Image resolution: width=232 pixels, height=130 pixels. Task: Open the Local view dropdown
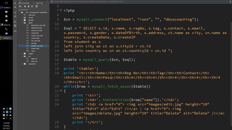[42, 3]
